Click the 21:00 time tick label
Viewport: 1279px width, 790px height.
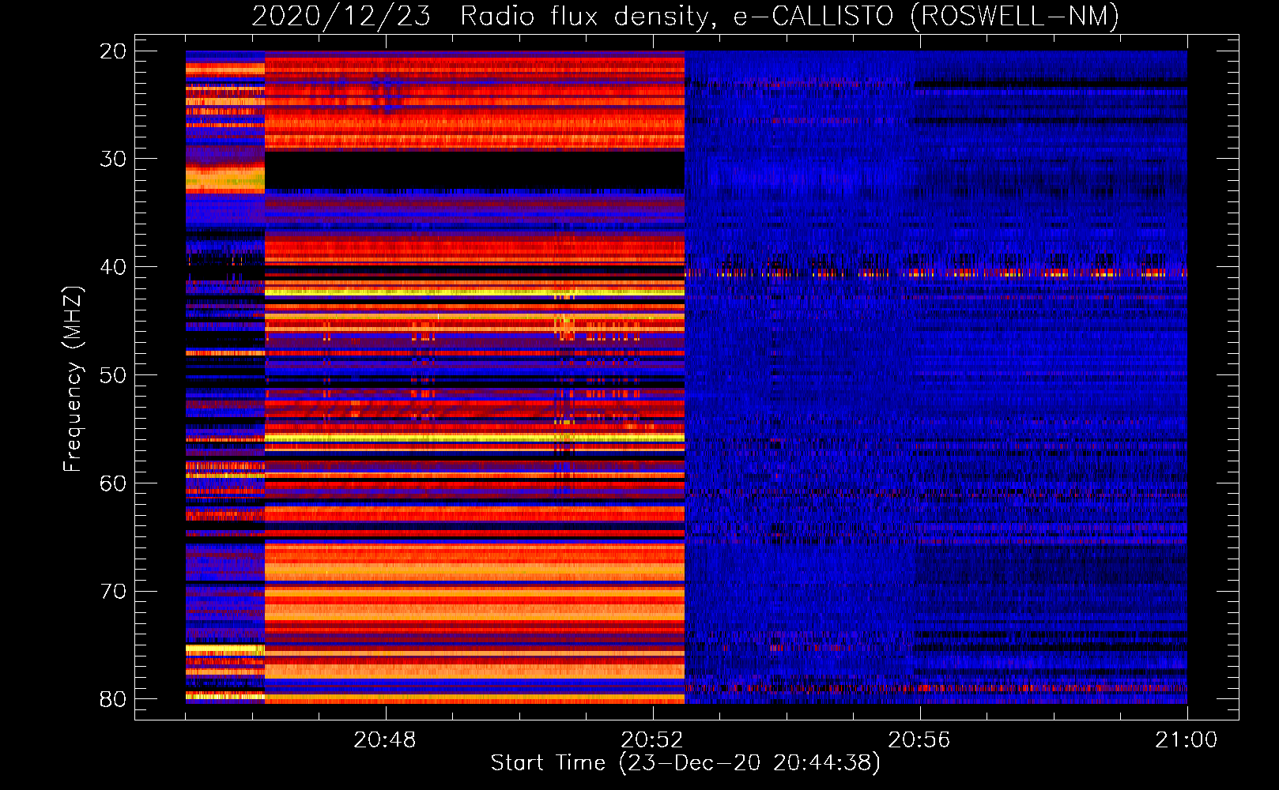pyautogui.click(x=1186, y=739)
